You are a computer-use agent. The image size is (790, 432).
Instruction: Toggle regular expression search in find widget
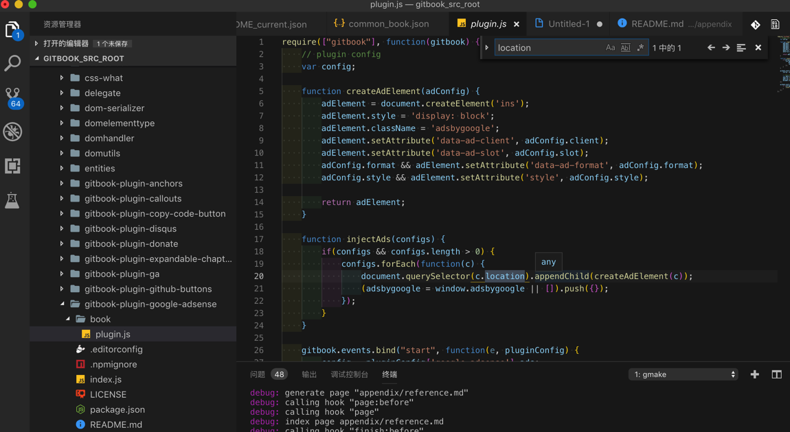click(x=640, y=48)
